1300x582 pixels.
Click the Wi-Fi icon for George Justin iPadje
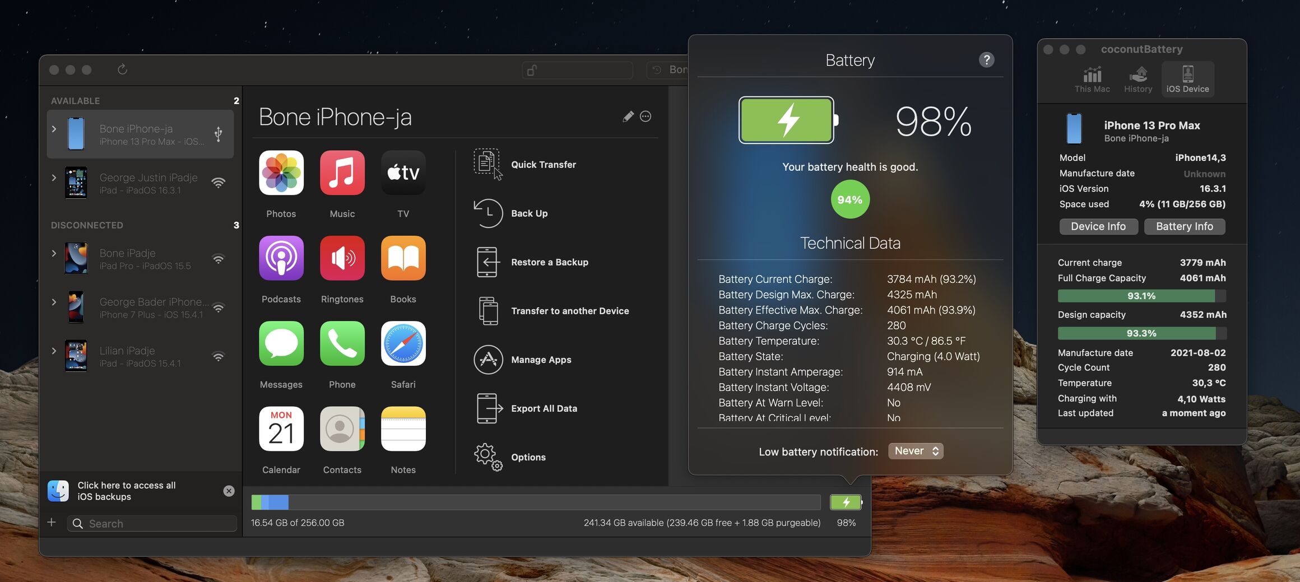point(218,183)
